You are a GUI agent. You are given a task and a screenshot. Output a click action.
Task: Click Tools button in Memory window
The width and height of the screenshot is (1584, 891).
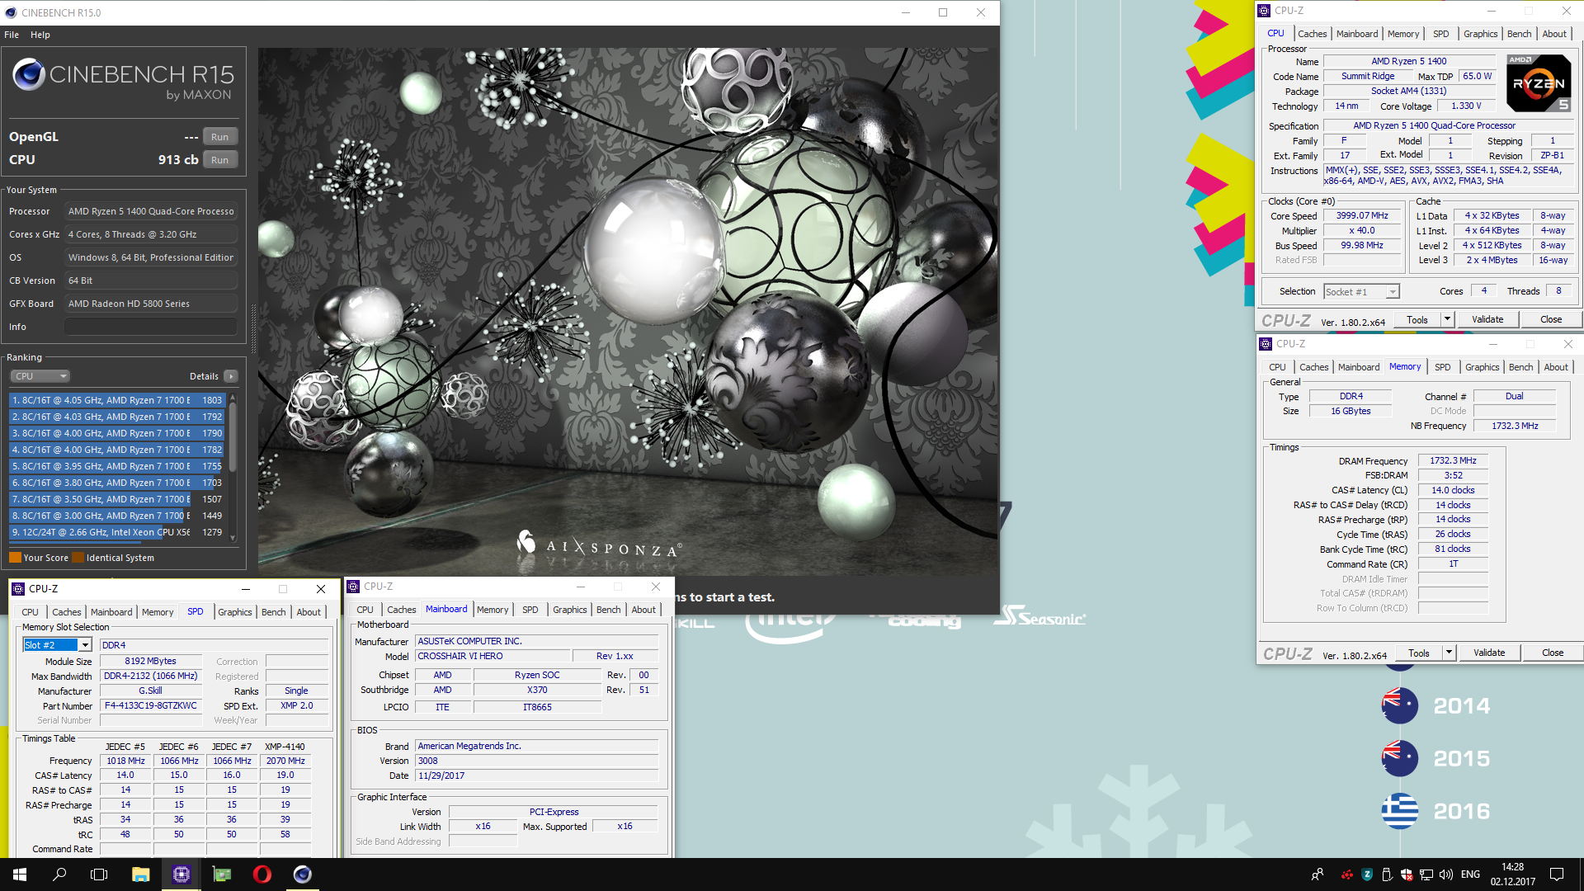pos(1419,653)
